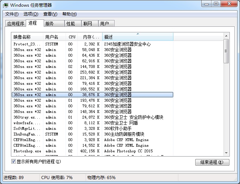240x184 pixels.
Task: Click the vertical scrollbar thumb
Action: tap(226, 51)
